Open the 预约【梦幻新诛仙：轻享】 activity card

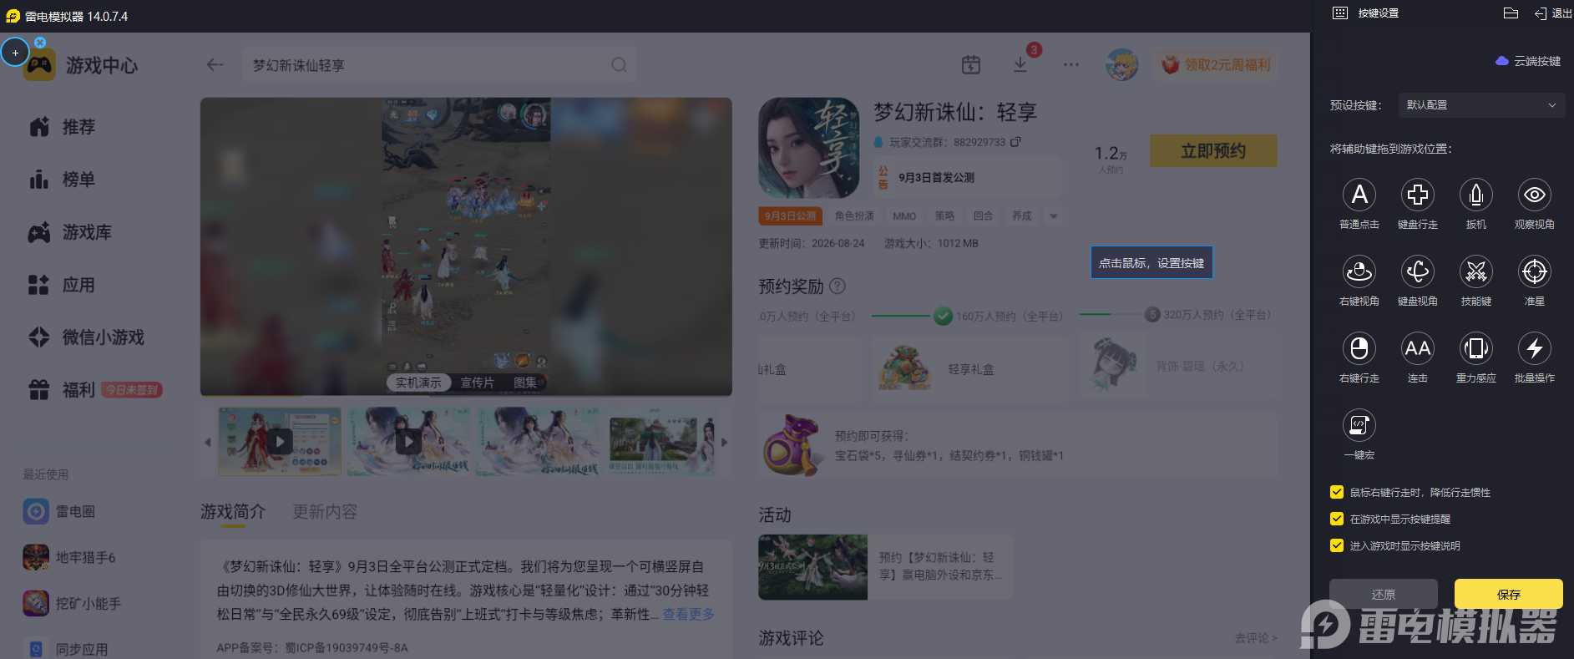point(885,567)
